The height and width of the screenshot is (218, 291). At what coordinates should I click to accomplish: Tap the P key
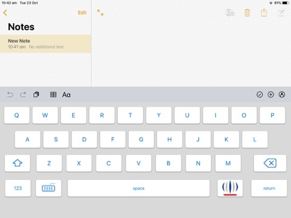pyautogui.click(x=272, y=115)
